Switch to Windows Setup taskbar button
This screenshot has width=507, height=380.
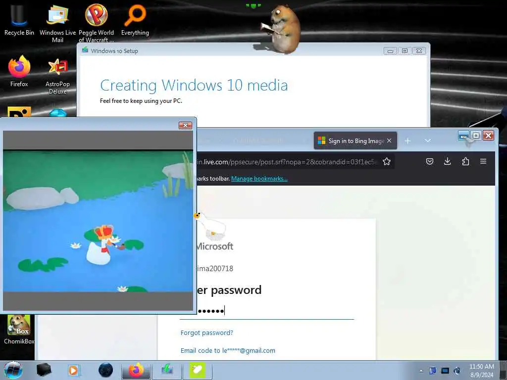point(167,370)
